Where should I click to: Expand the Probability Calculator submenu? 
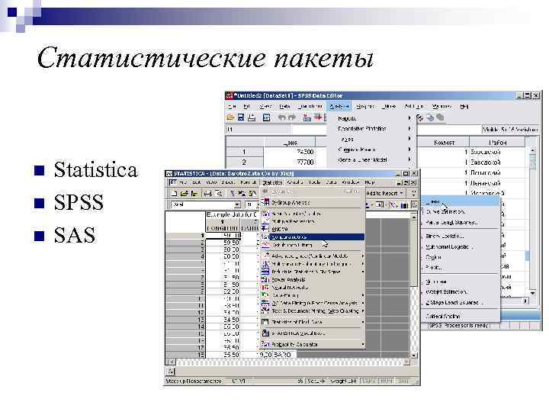[313, 344]
